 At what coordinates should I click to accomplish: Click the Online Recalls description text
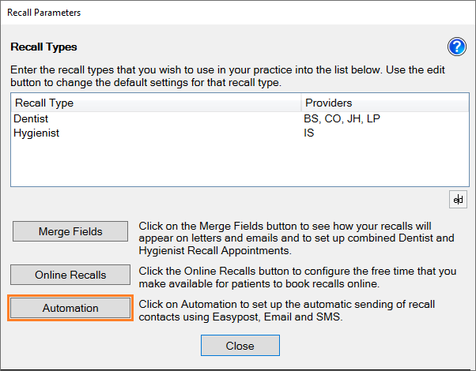click(297, 277)
